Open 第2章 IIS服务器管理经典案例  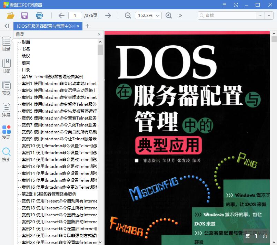point(49,194)
